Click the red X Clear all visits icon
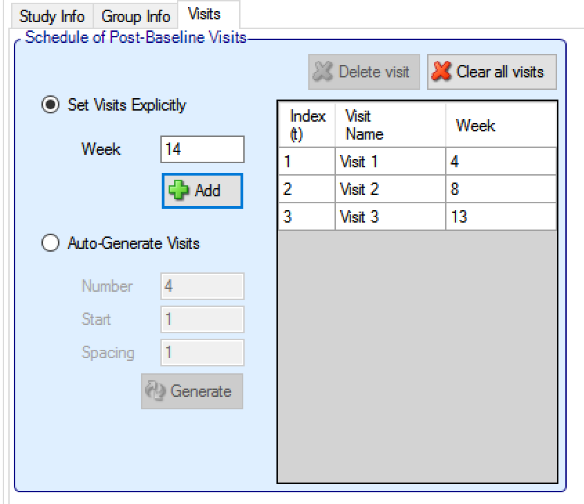 (442, 72)
